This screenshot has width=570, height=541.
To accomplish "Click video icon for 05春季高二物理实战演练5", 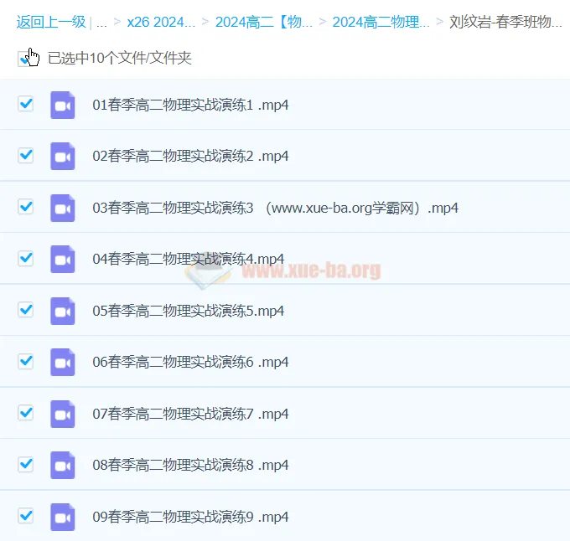I will 63,311.
